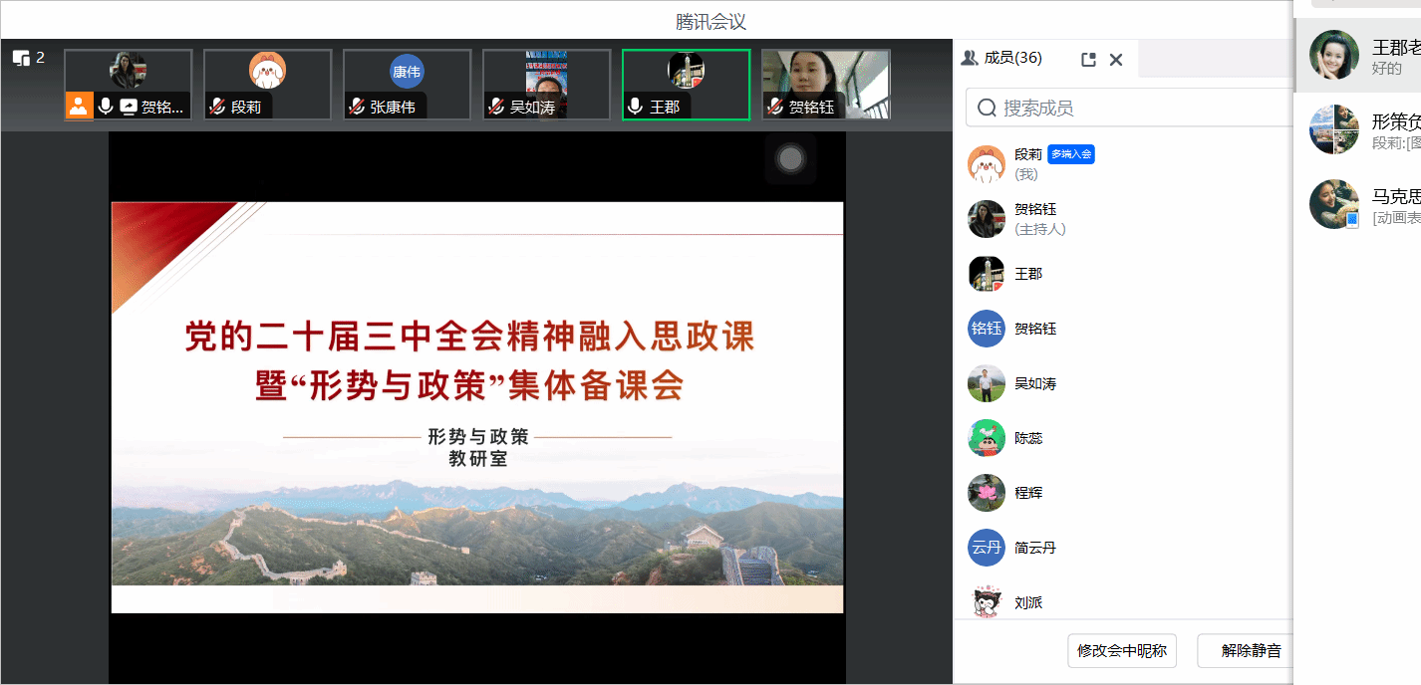Click the 多端入会 badge next to 段莉
The width and height of the screenshot is (1421, 685).
pyautogui.click(x=1070, y=154)
